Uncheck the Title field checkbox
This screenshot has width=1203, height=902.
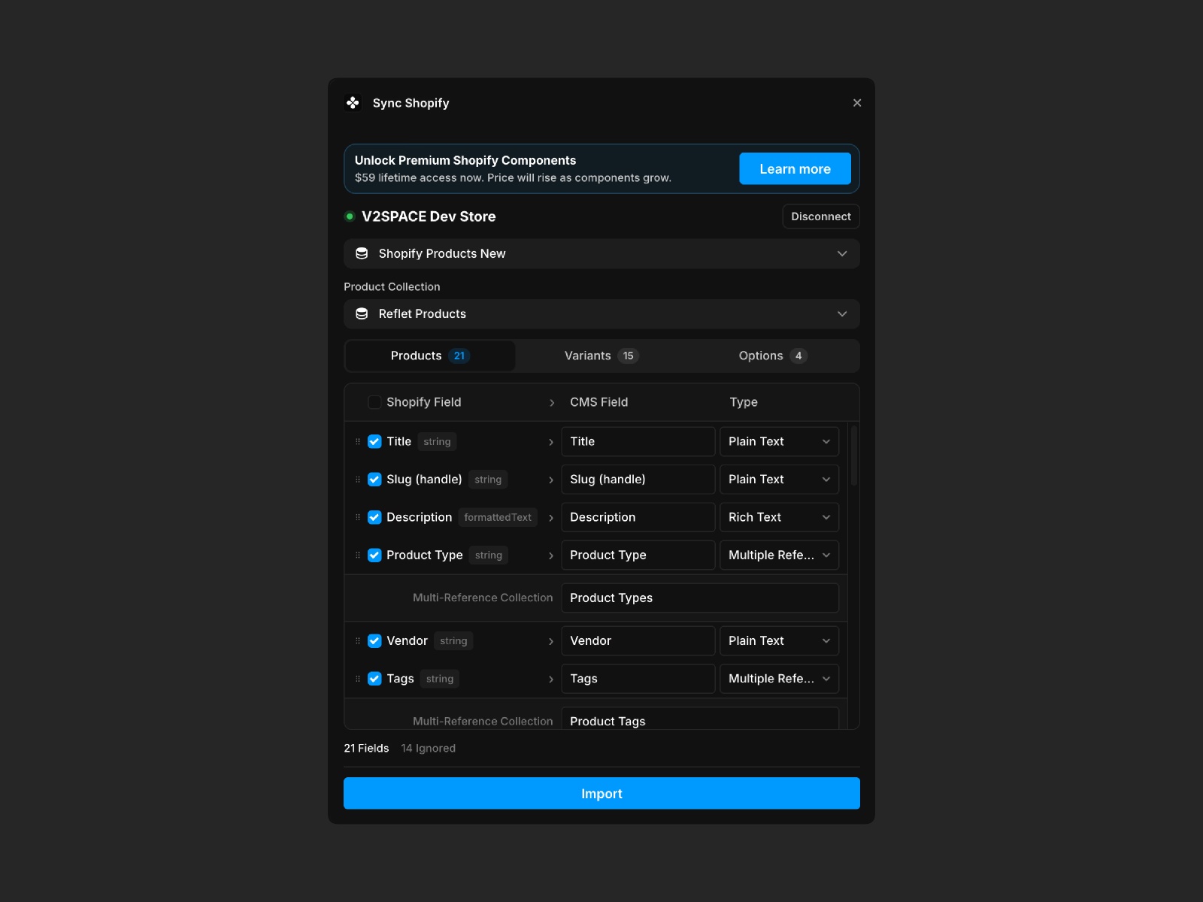tap(374, 442)
